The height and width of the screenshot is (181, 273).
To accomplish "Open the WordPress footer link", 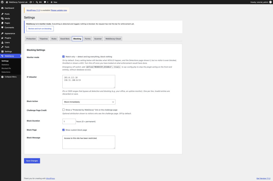I will click(x=50, y=178).
